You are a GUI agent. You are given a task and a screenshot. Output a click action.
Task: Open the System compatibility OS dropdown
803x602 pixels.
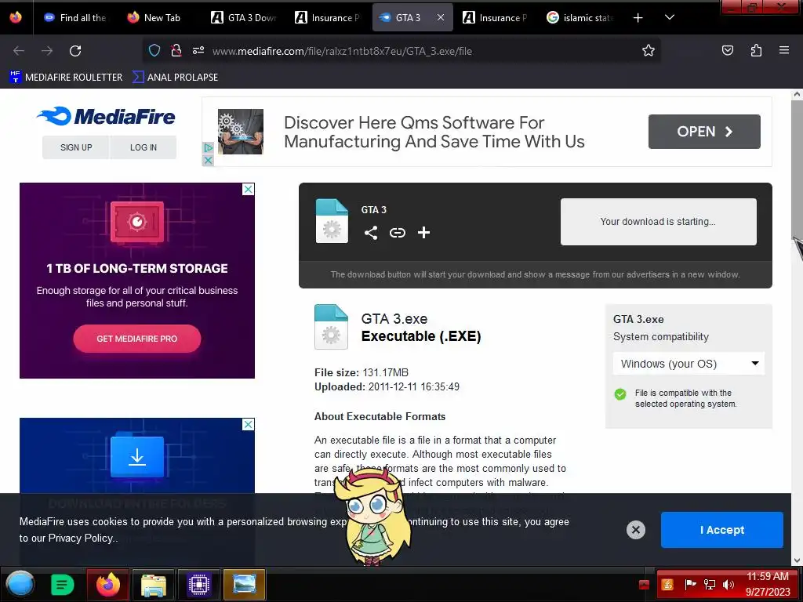point(689,364)
